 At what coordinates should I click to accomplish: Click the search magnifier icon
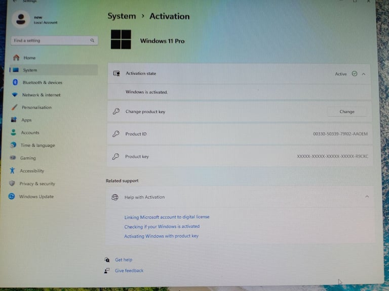[x=92, y=40]
